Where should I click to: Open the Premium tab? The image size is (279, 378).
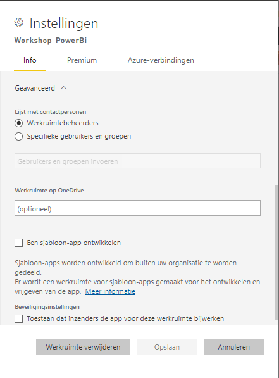(x=82, y=60)
